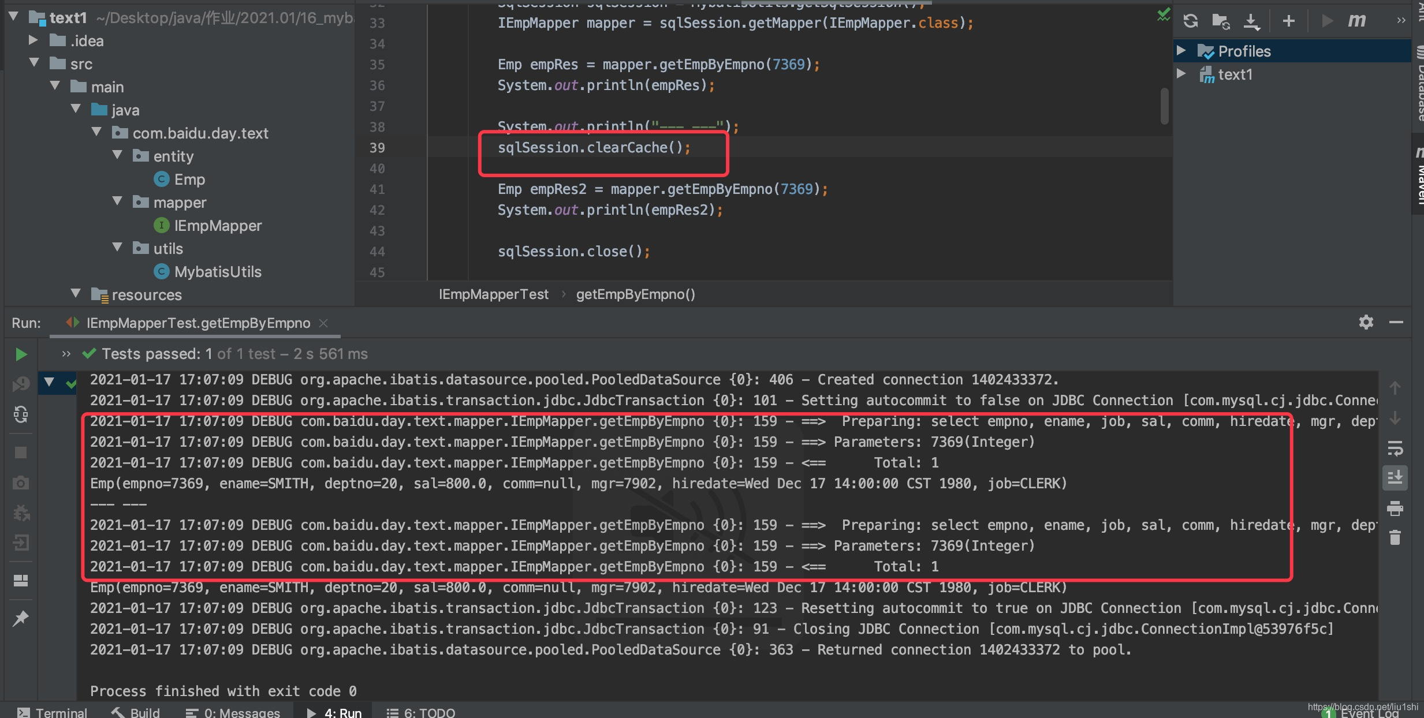This screenshot has height=718, width=1424.
Task: Click Reimport All Maven Projects icon
Action: coord(1190,21)
